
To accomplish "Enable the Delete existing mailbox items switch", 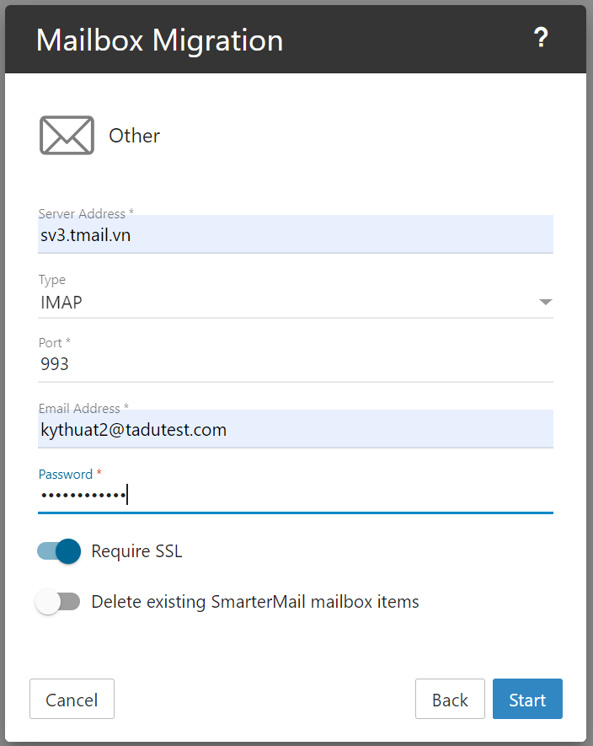I will 59,602.
